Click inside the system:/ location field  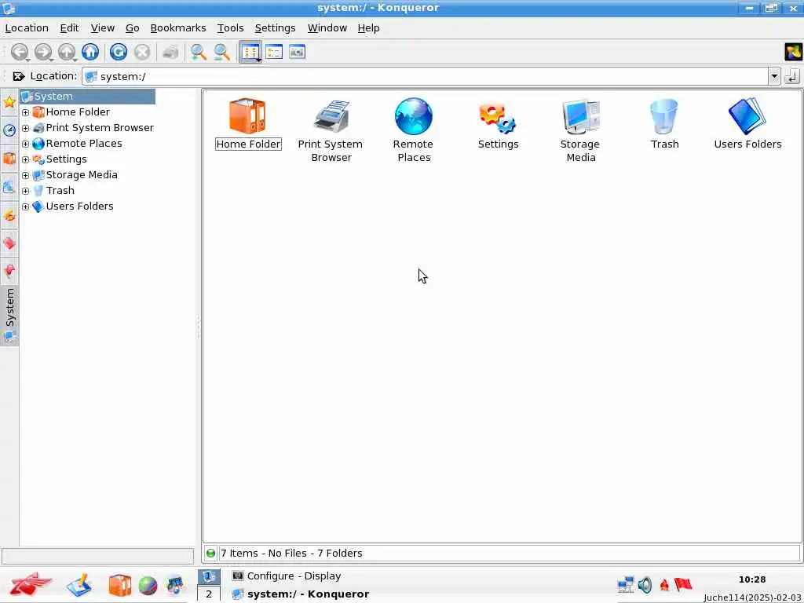pos(425,76)
